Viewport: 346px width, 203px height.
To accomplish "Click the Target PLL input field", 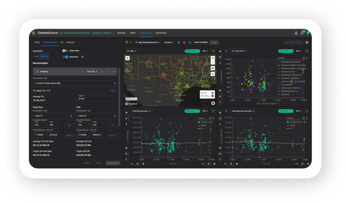I will (x=97, y=99).
